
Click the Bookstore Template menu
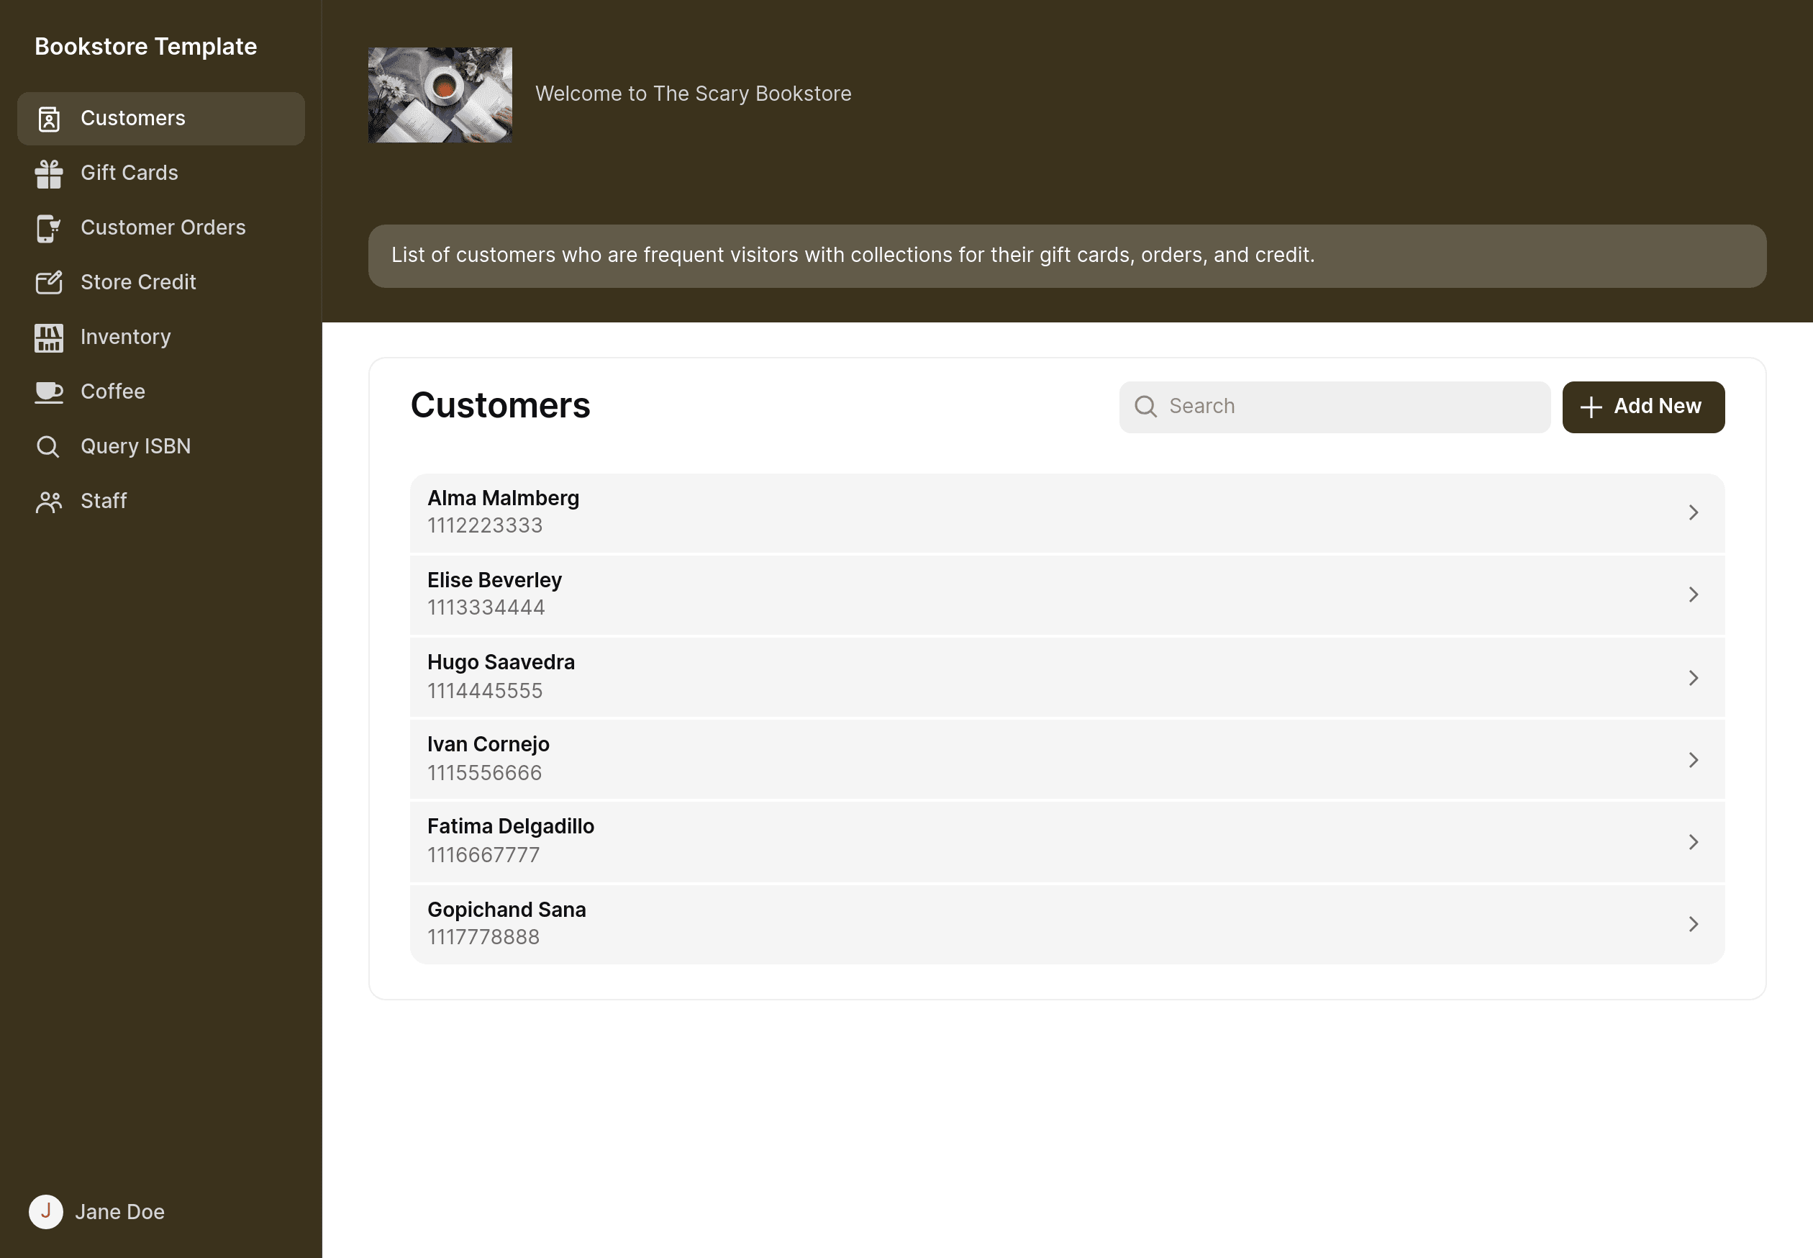[x=146, y=45]
